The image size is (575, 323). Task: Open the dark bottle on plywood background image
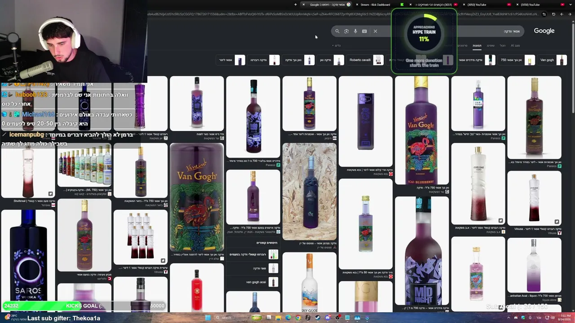pos(309,192)
